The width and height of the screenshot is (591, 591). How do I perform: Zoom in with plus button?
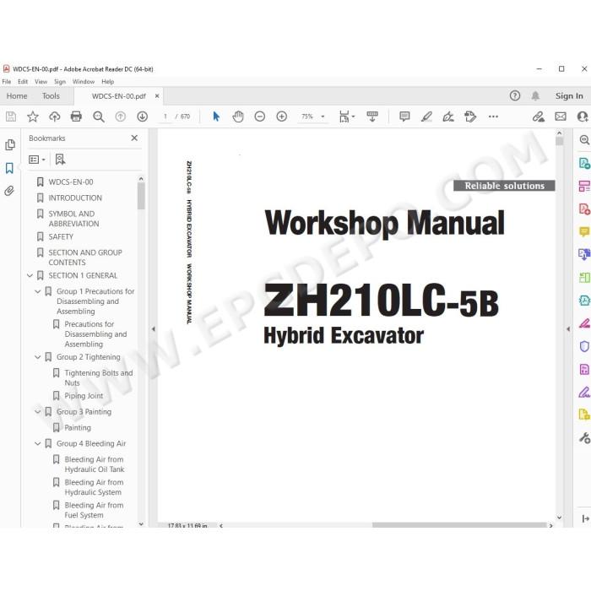point(281,117)
